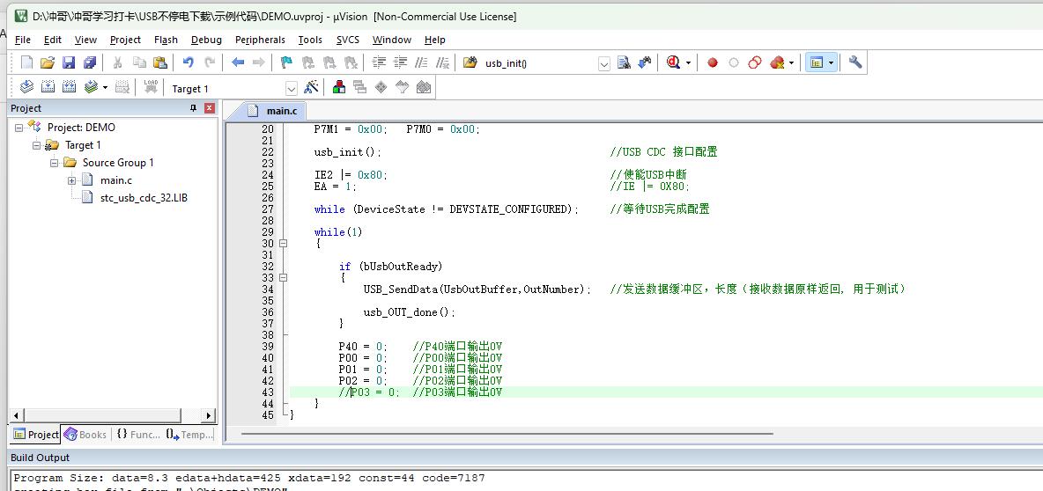This screenshot has height=491, width=1043.
Task: Click the Project panel horizontal scrollbar right arrow
Action: (208, 416)
